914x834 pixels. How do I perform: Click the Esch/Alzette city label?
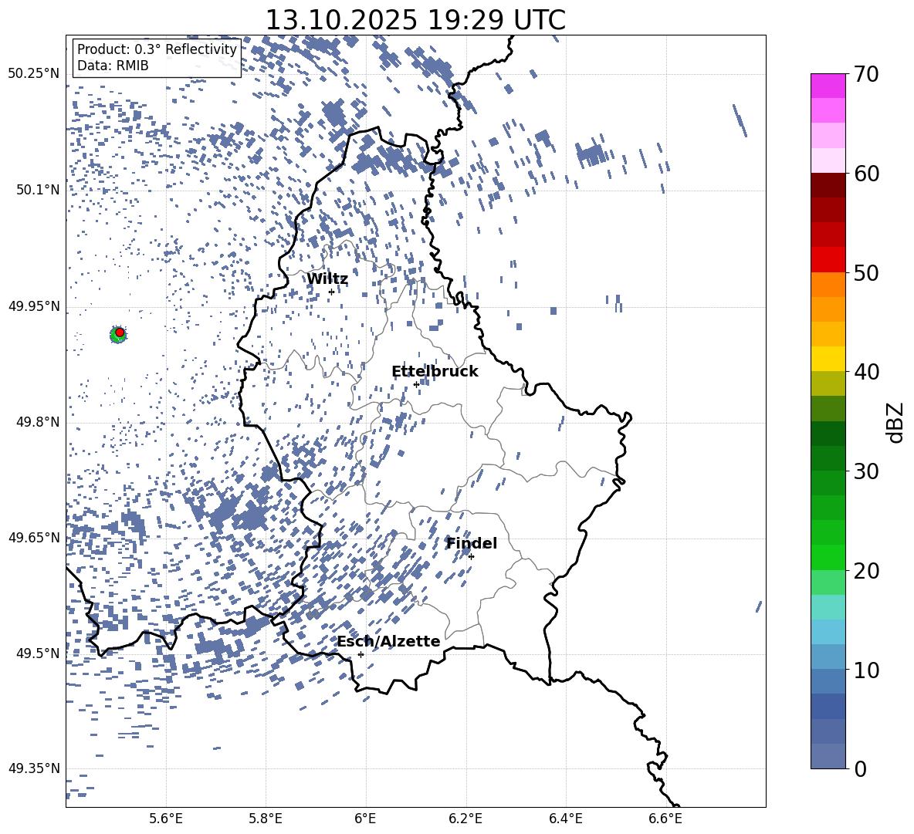388,641
